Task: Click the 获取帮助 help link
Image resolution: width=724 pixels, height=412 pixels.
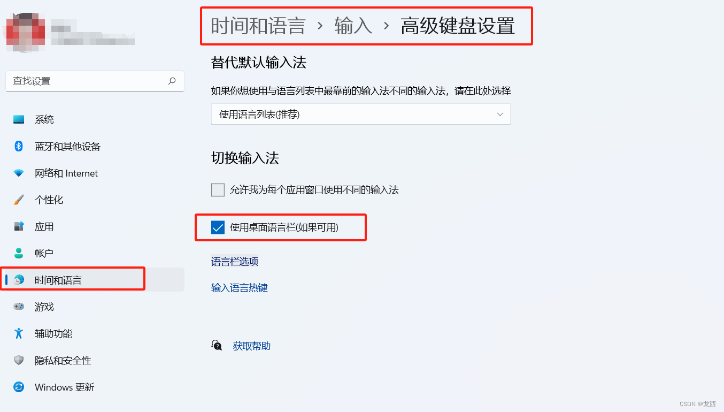Action: [x=252, y=346]
